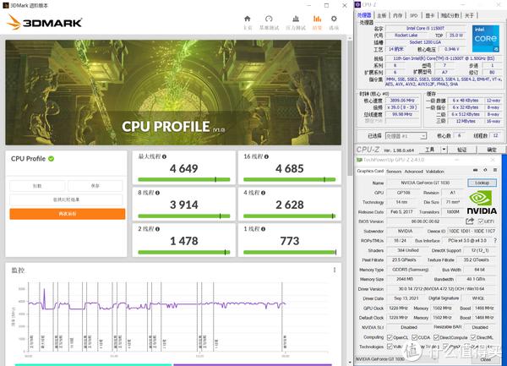
Task: Click the info icon beside 8 线程
Action: point(157,193)
